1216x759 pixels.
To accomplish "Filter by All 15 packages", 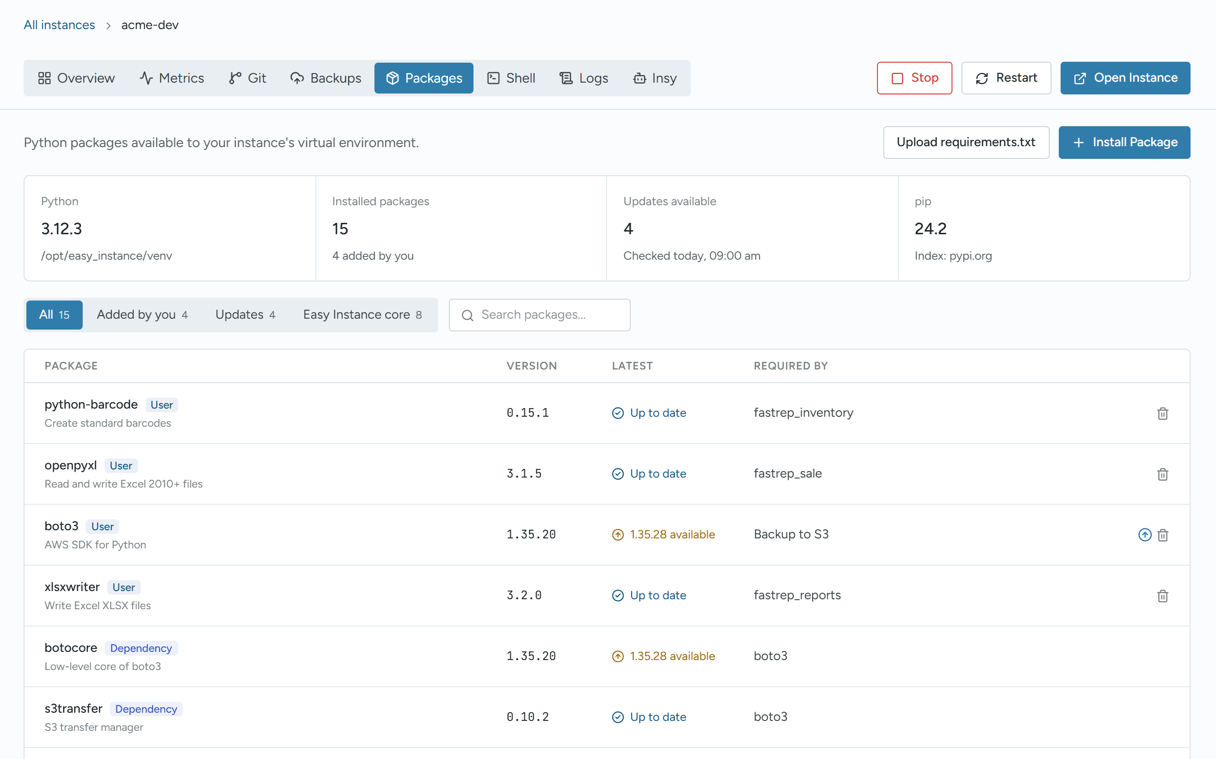I will pos(54,315).
